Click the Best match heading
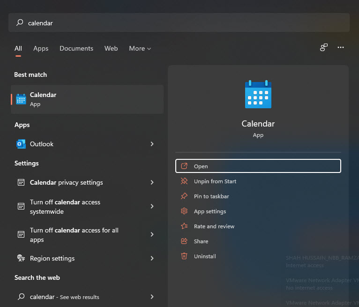Viewport: 359px width, 307px height. [30, 75]
